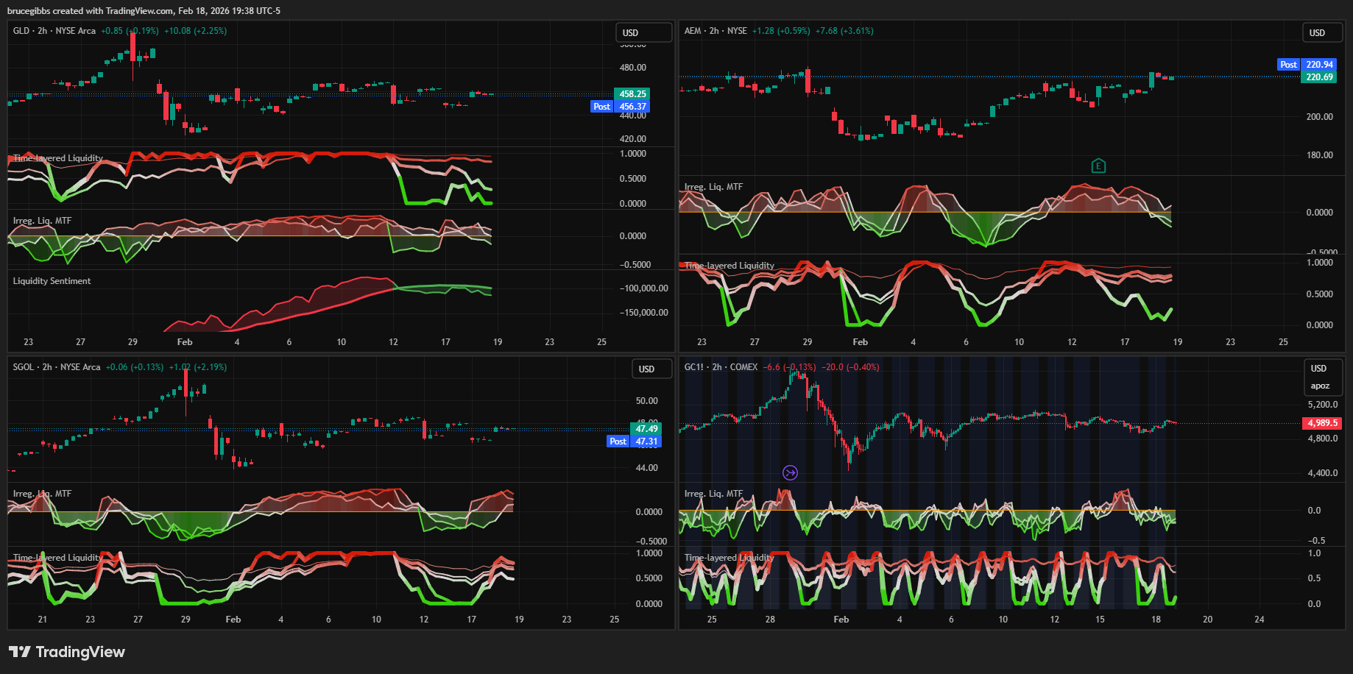
Task: Click the green 458.25 price tag on GLD
Action: (632, 94)
